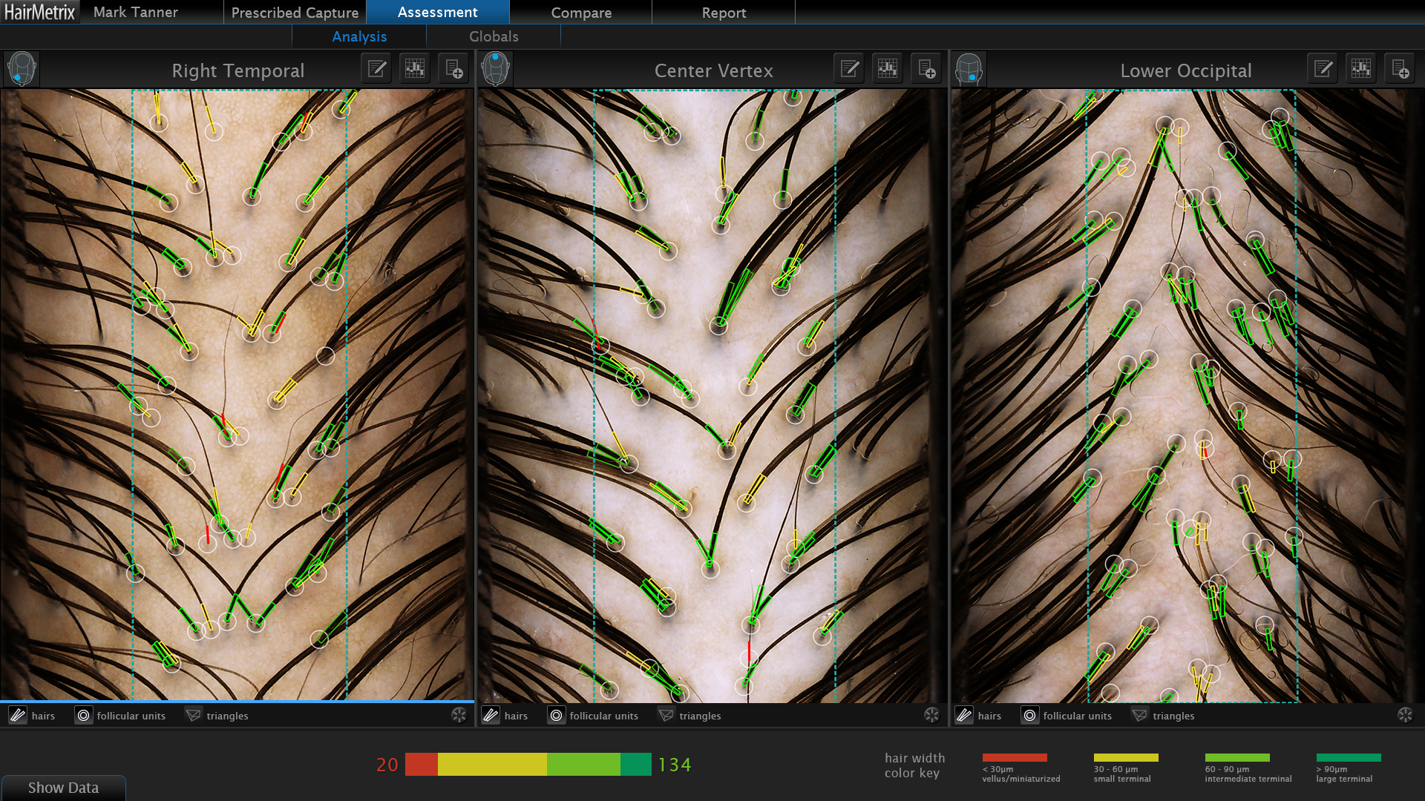
Task: Select the Assessment tab
Action: coord(438,12)
